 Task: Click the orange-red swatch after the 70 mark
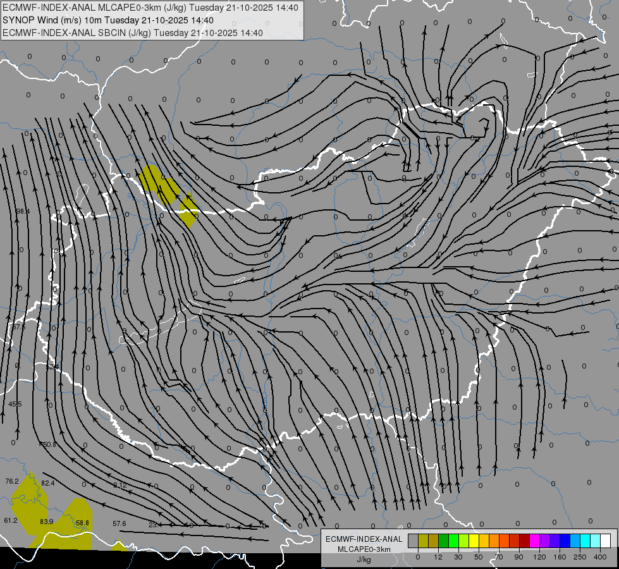coord(505,541)
